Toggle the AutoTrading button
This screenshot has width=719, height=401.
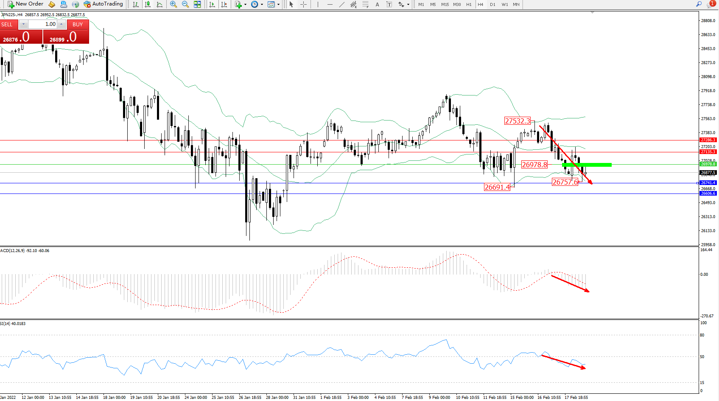pos(104,4)
